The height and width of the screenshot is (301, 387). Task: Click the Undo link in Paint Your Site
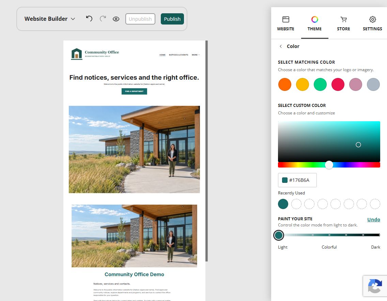coord(373,220)
